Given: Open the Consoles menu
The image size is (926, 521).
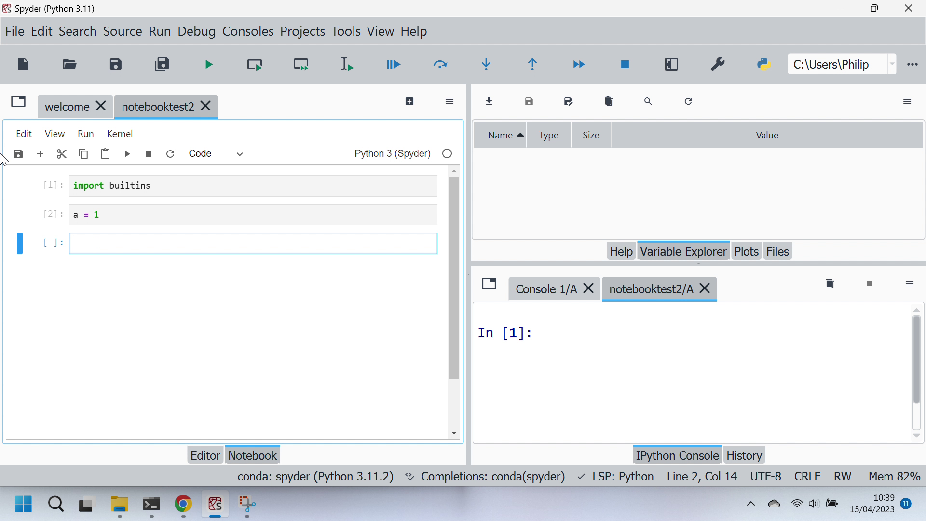Looking at the screenshot, I should click(x=248, y=31).
